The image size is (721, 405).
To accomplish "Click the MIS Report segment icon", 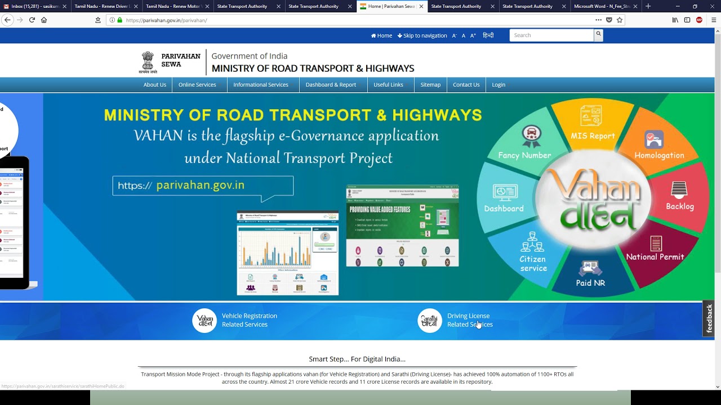I will tap(591, 116).
